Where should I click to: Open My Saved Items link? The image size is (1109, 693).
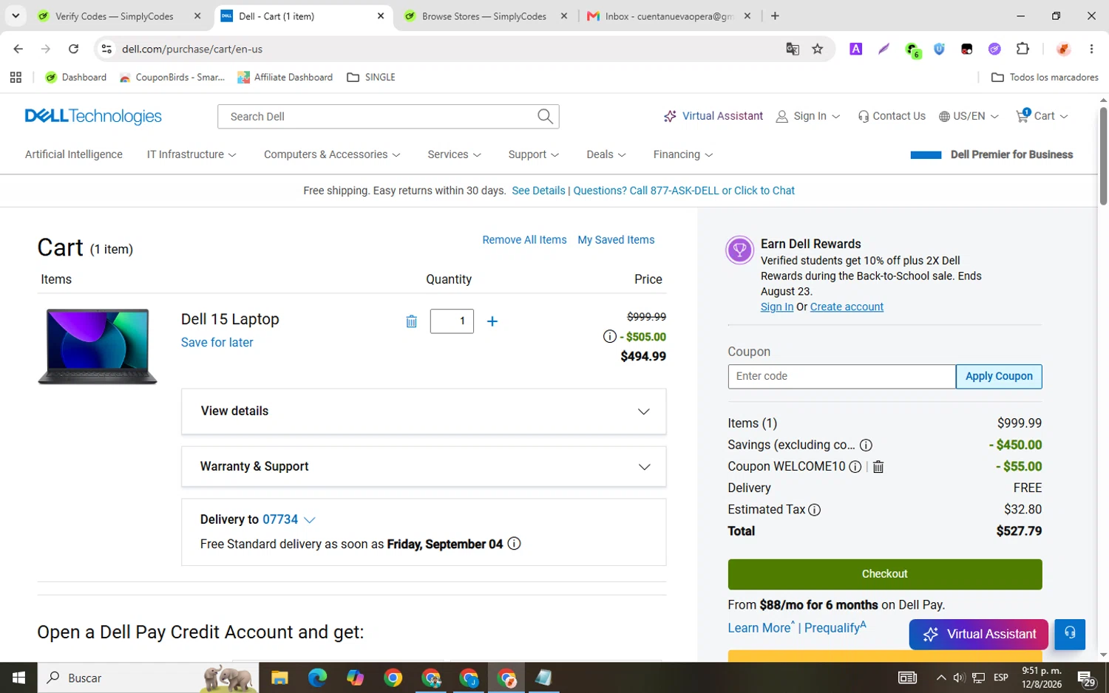point(616,240)
